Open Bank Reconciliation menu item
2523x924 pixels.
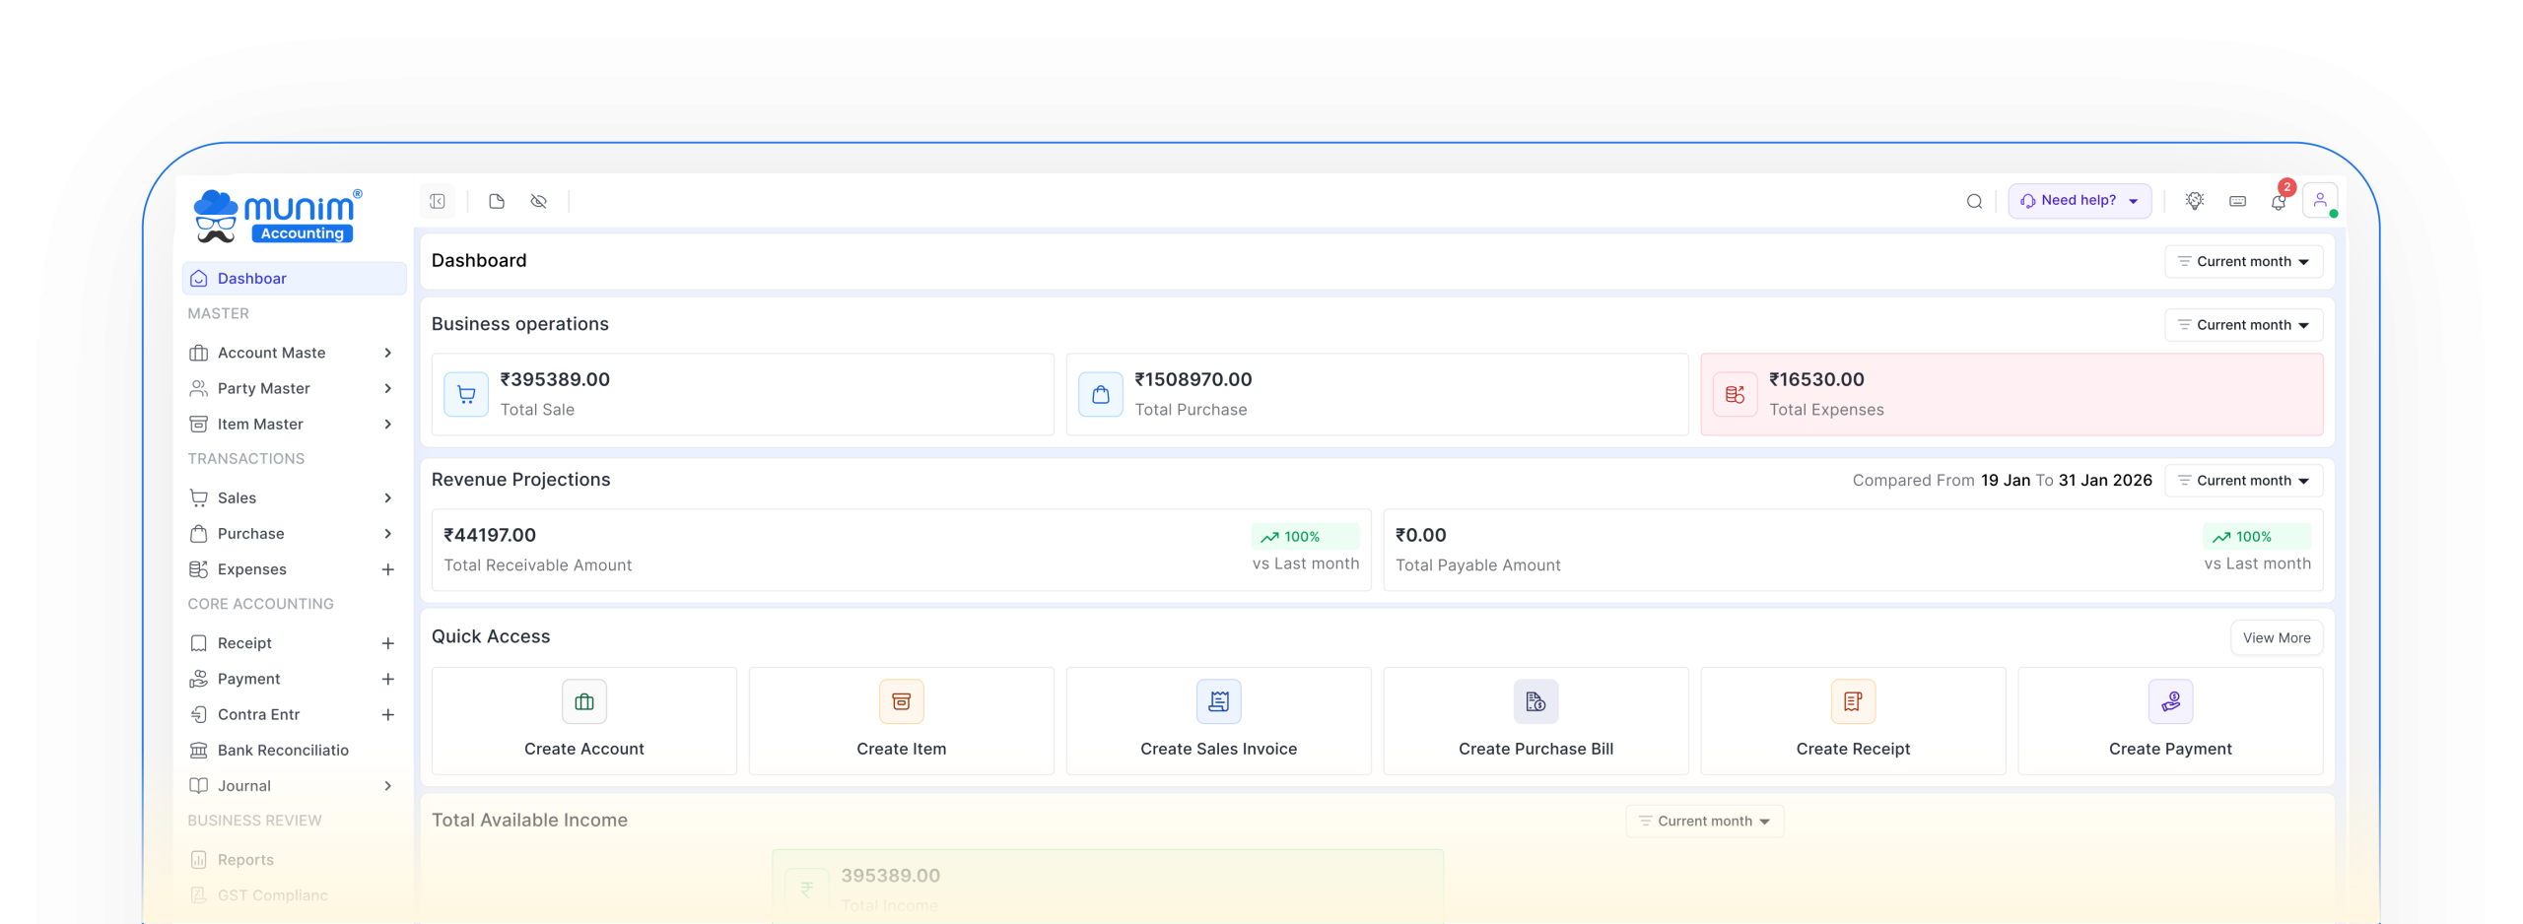(x=294, y=750)
